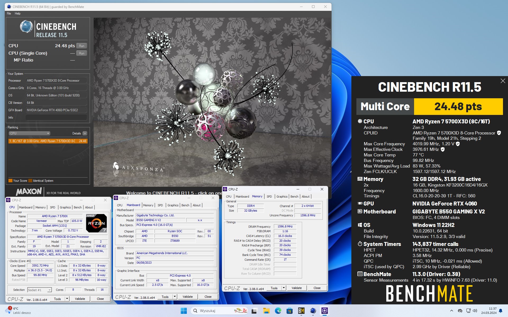The height and width of the screenshot is (317, 508).
Task: Open Microsoft Store from the taskbar
Action: pyautogui.click(x=289, y=311)
